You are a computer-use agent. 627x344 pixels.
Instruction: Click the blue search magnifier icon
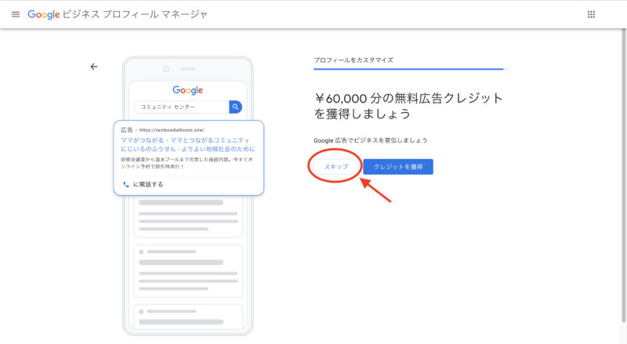pos(236,107)
